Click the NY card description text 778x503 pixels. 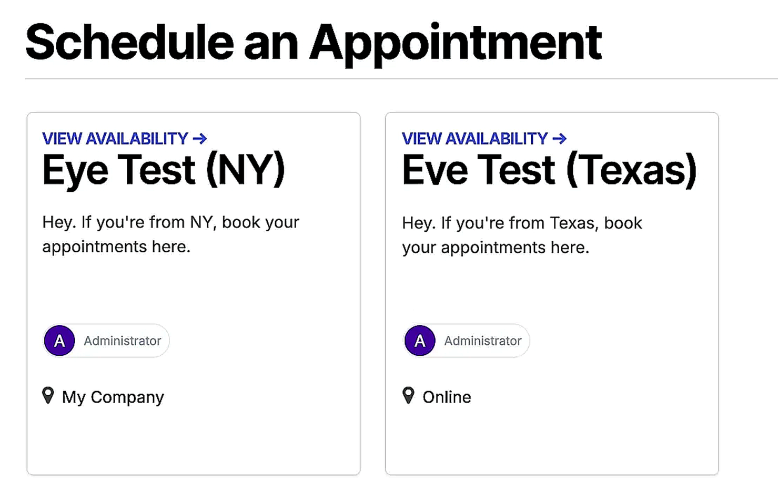pyautogui.click(x=170, y=234)
